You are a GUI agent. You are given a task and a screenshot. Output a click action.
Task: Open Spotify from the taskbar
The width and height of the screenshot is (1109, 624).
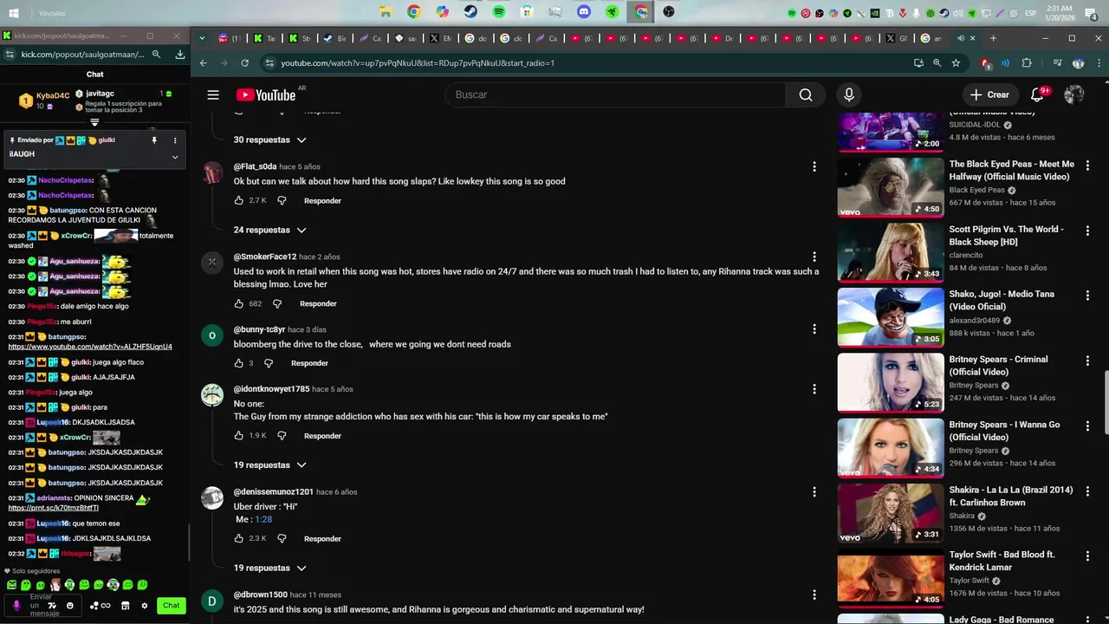(x=498, y=12)
